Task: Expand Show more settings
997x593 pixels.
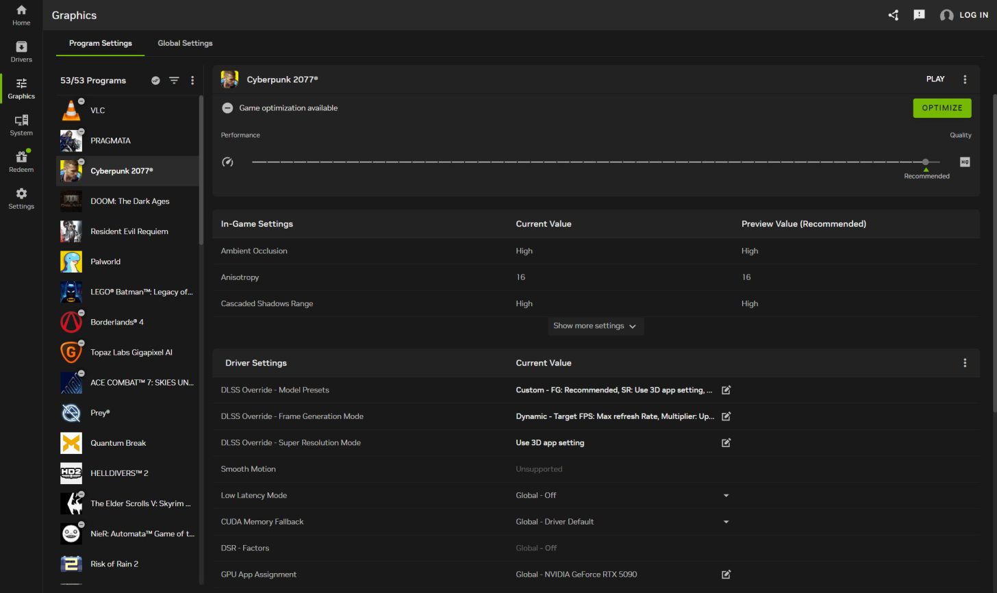Action: pos(595,326)
